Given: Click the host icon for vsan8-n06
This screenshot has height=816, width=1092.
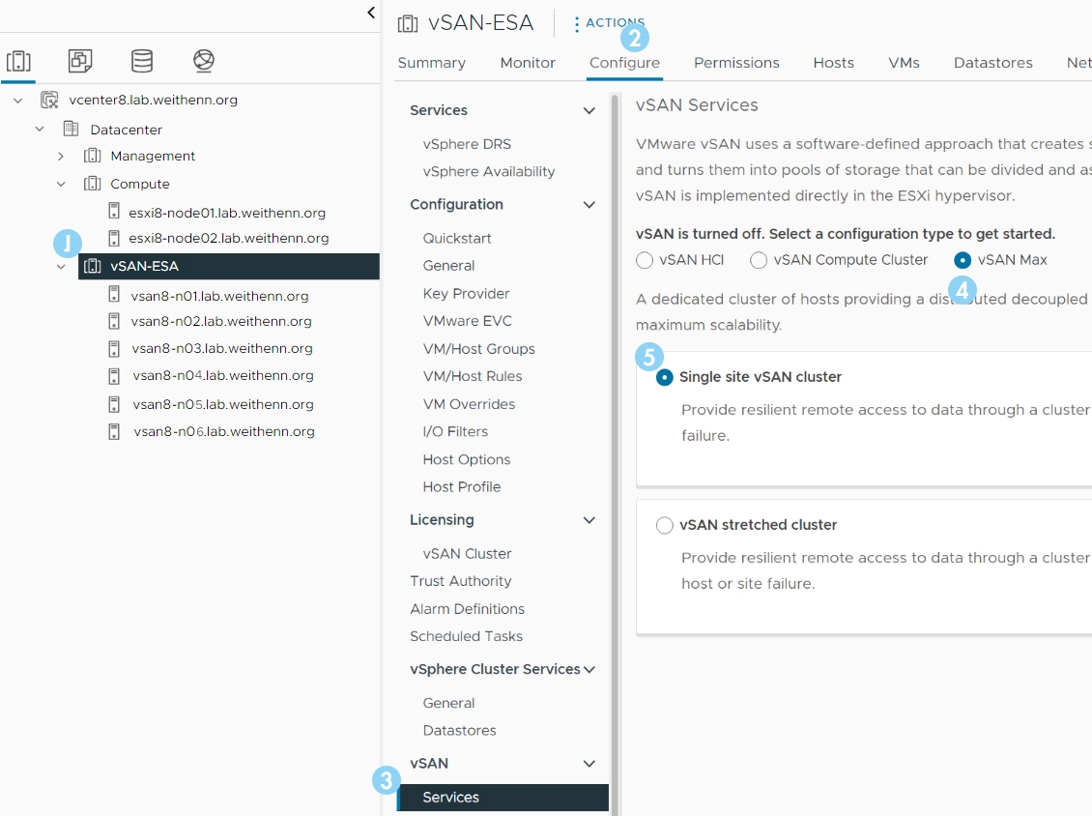Looking at the screenshot, I should pyautogui.click(x=114, y=431).
